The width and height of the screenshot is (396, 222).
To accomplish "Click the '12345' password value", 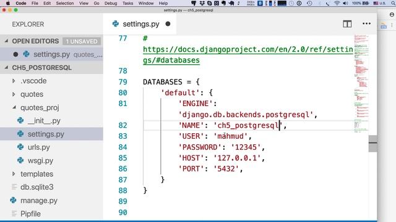I will (x=246, y=147).
